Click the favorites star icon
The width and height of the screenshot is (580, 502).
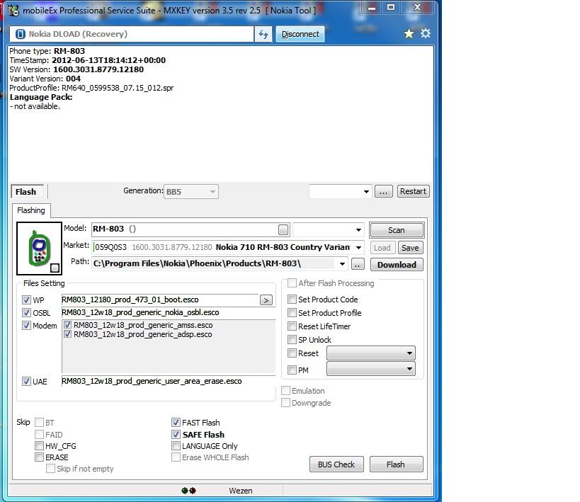tap(409, 34)
